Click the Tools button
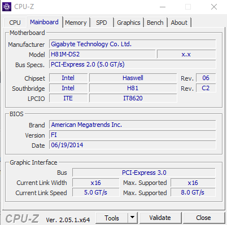The width and height of the screenshot is (227, 225). click(112, 218)
